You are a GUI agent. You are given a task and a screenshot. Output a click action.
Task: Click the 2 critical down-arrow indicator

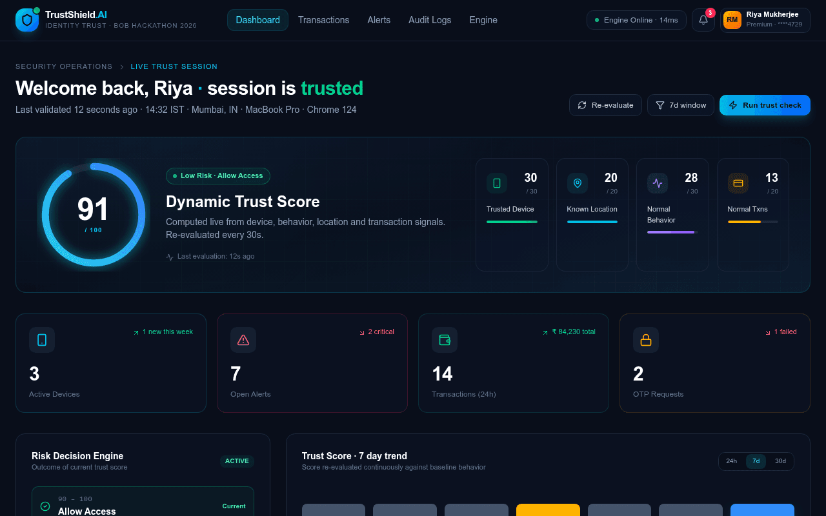pos(362,332)
